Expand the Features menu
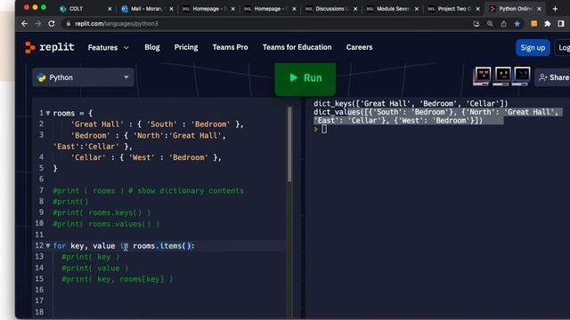The height and width of the screenshot is (320, 570). [109, 47]
